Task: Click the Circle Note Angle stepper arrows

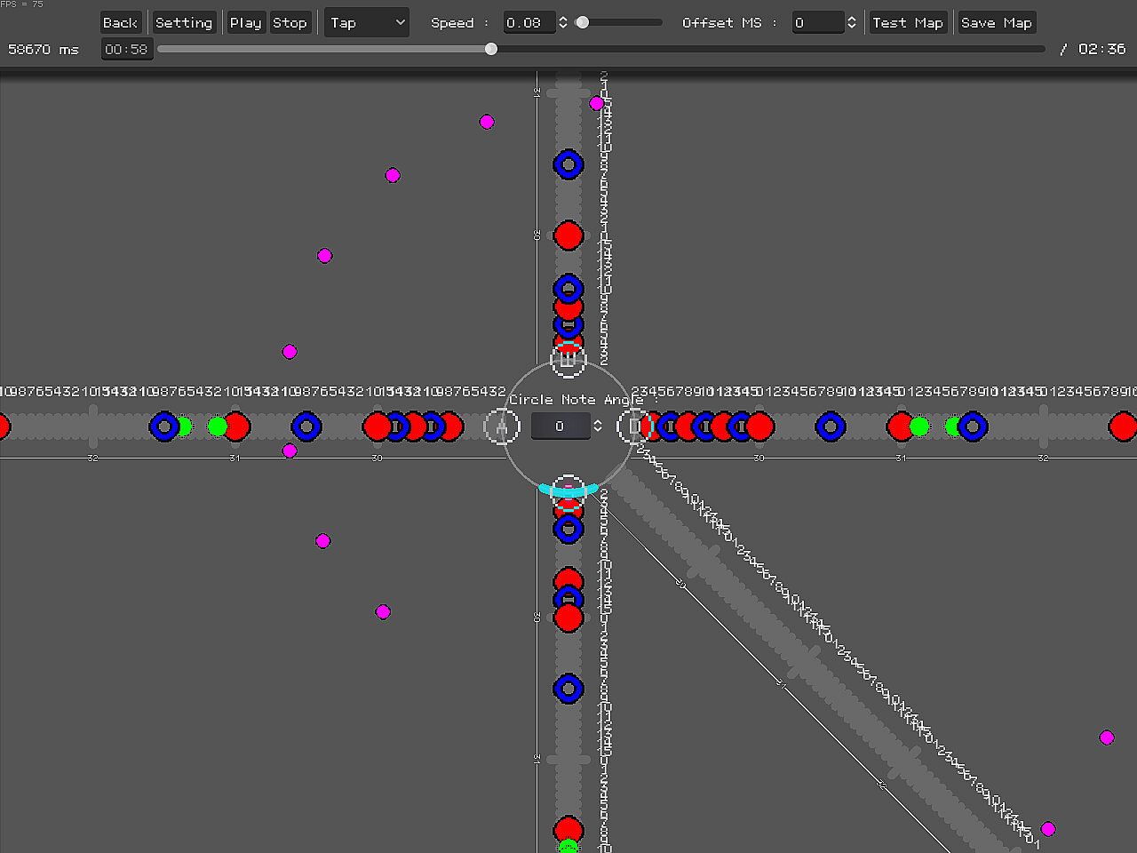Action: point(598,426)
